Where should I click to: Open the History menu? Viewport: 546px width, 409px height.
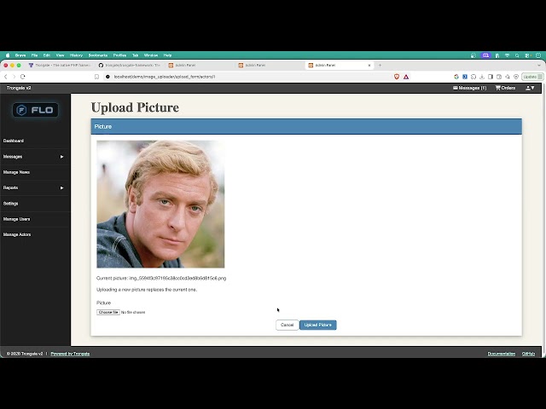[76, 55]
